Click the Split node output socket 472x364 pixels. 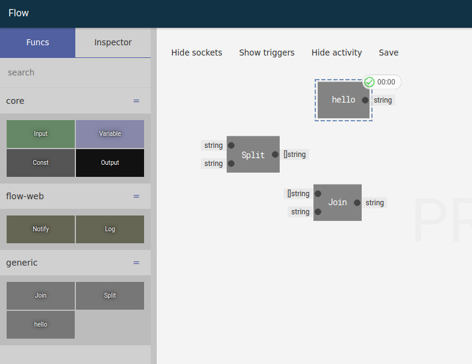275,155
